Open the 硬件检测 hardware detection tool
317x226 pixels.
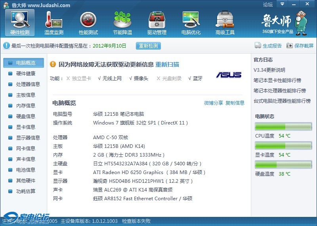pyautogui.click(x=20, y=23)
